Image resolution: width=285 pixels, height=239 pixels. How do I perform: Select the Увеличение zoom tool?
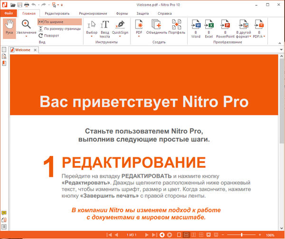pos(26,27)
